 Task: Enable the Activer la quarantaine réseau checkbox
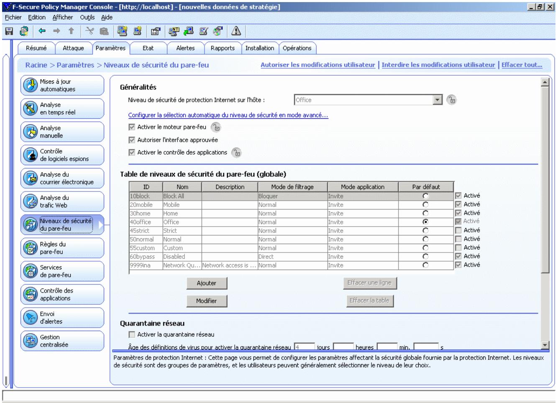132,334
